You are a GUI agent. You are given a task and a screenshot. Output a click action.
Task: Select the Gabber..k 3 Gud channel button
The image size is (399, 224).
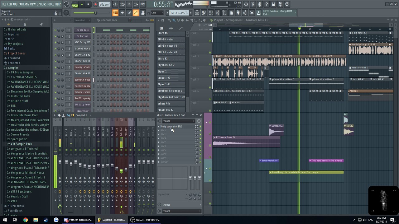pyautogui.click(x=82, y=80)
